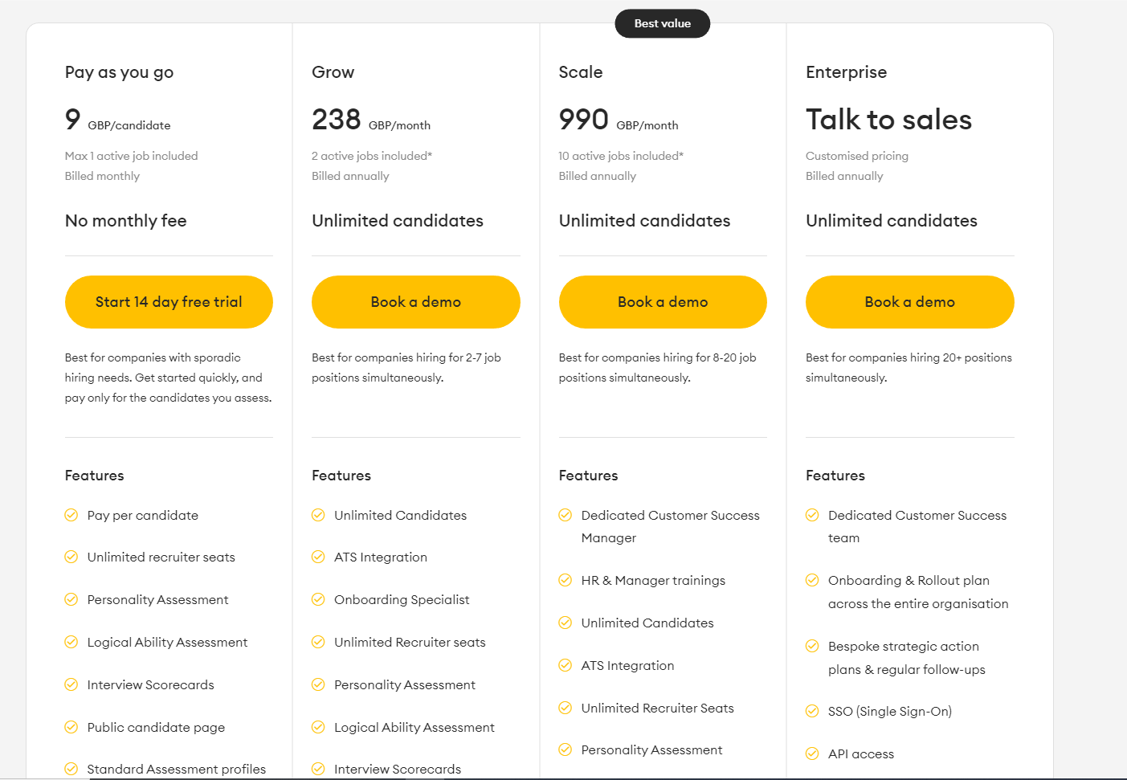This screenshot has width=1127, height=780.
Task: Select the Enterprise plan heading
Action: (x=846, y=72)
